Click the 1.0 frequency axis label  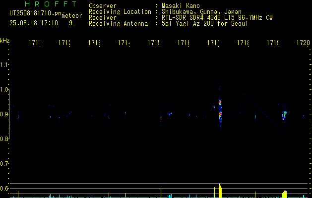click(x=4, y=90)
